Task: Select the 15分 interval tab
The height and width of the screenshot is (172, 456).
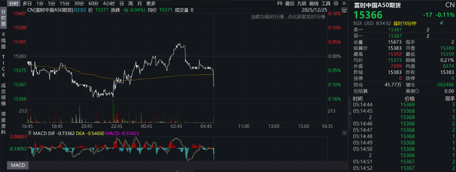Action: (64, 4)
